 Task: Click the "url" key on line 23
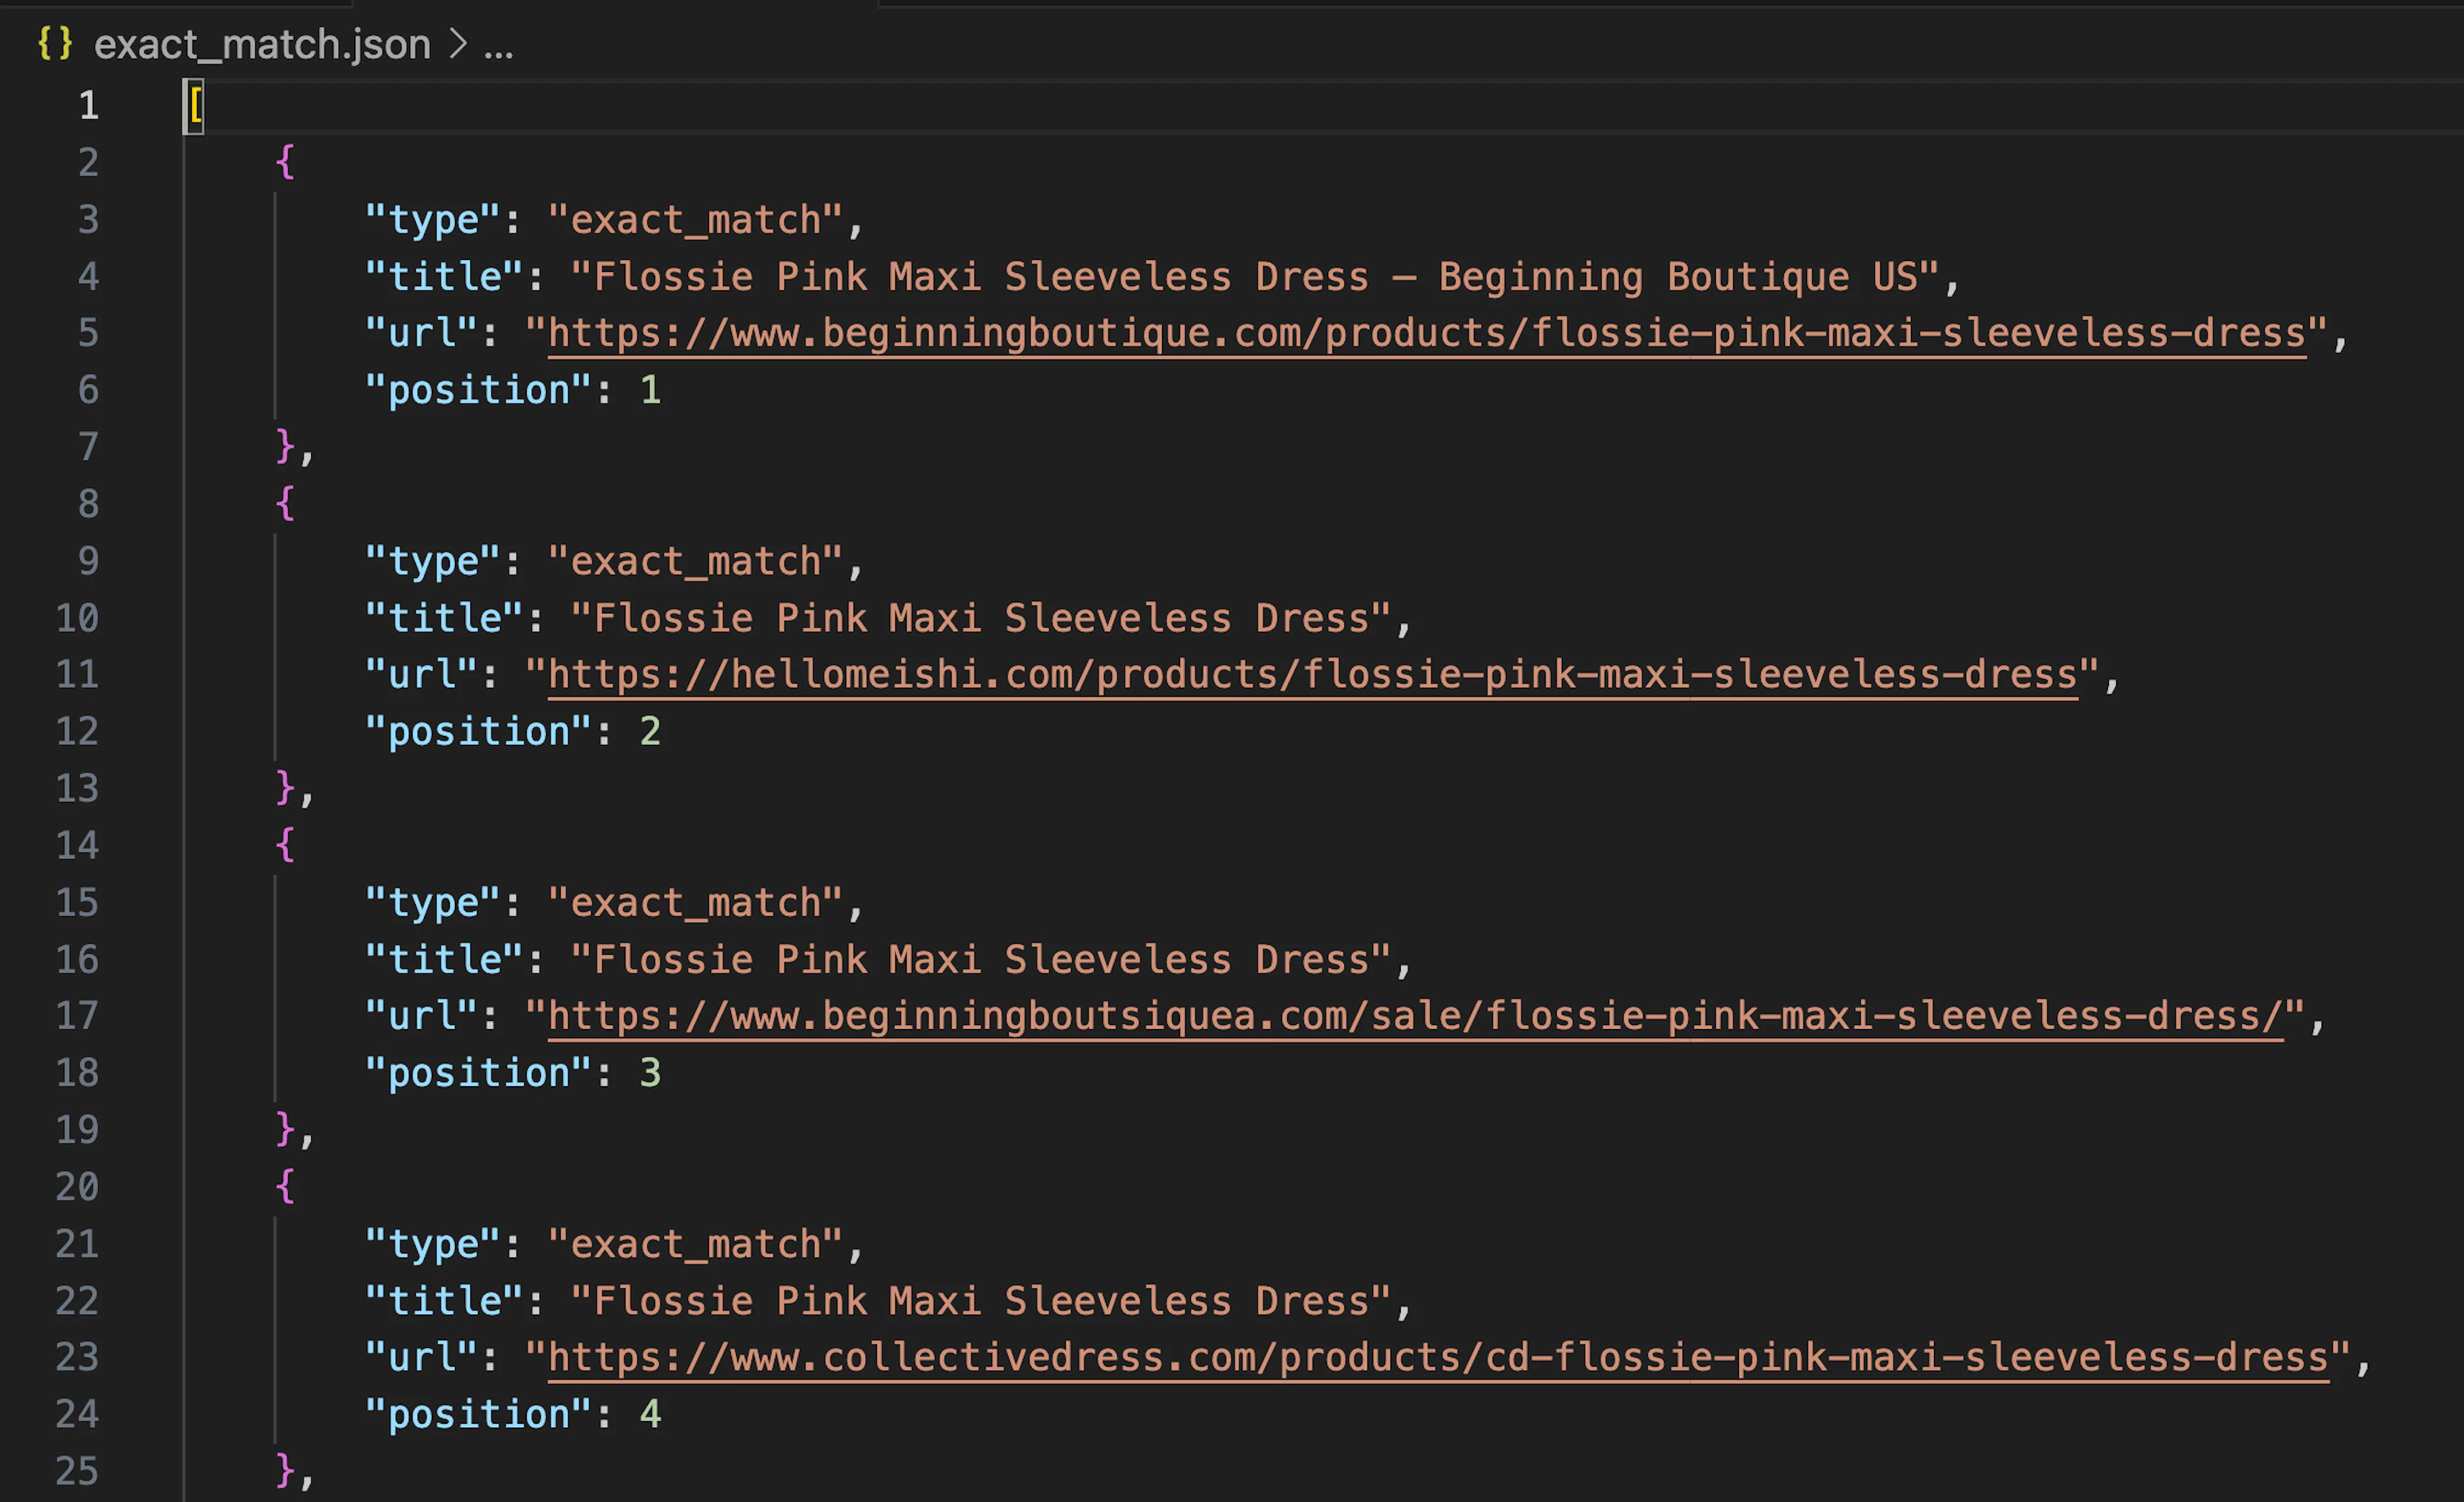pyautogui.click(x=421, y=1357)
